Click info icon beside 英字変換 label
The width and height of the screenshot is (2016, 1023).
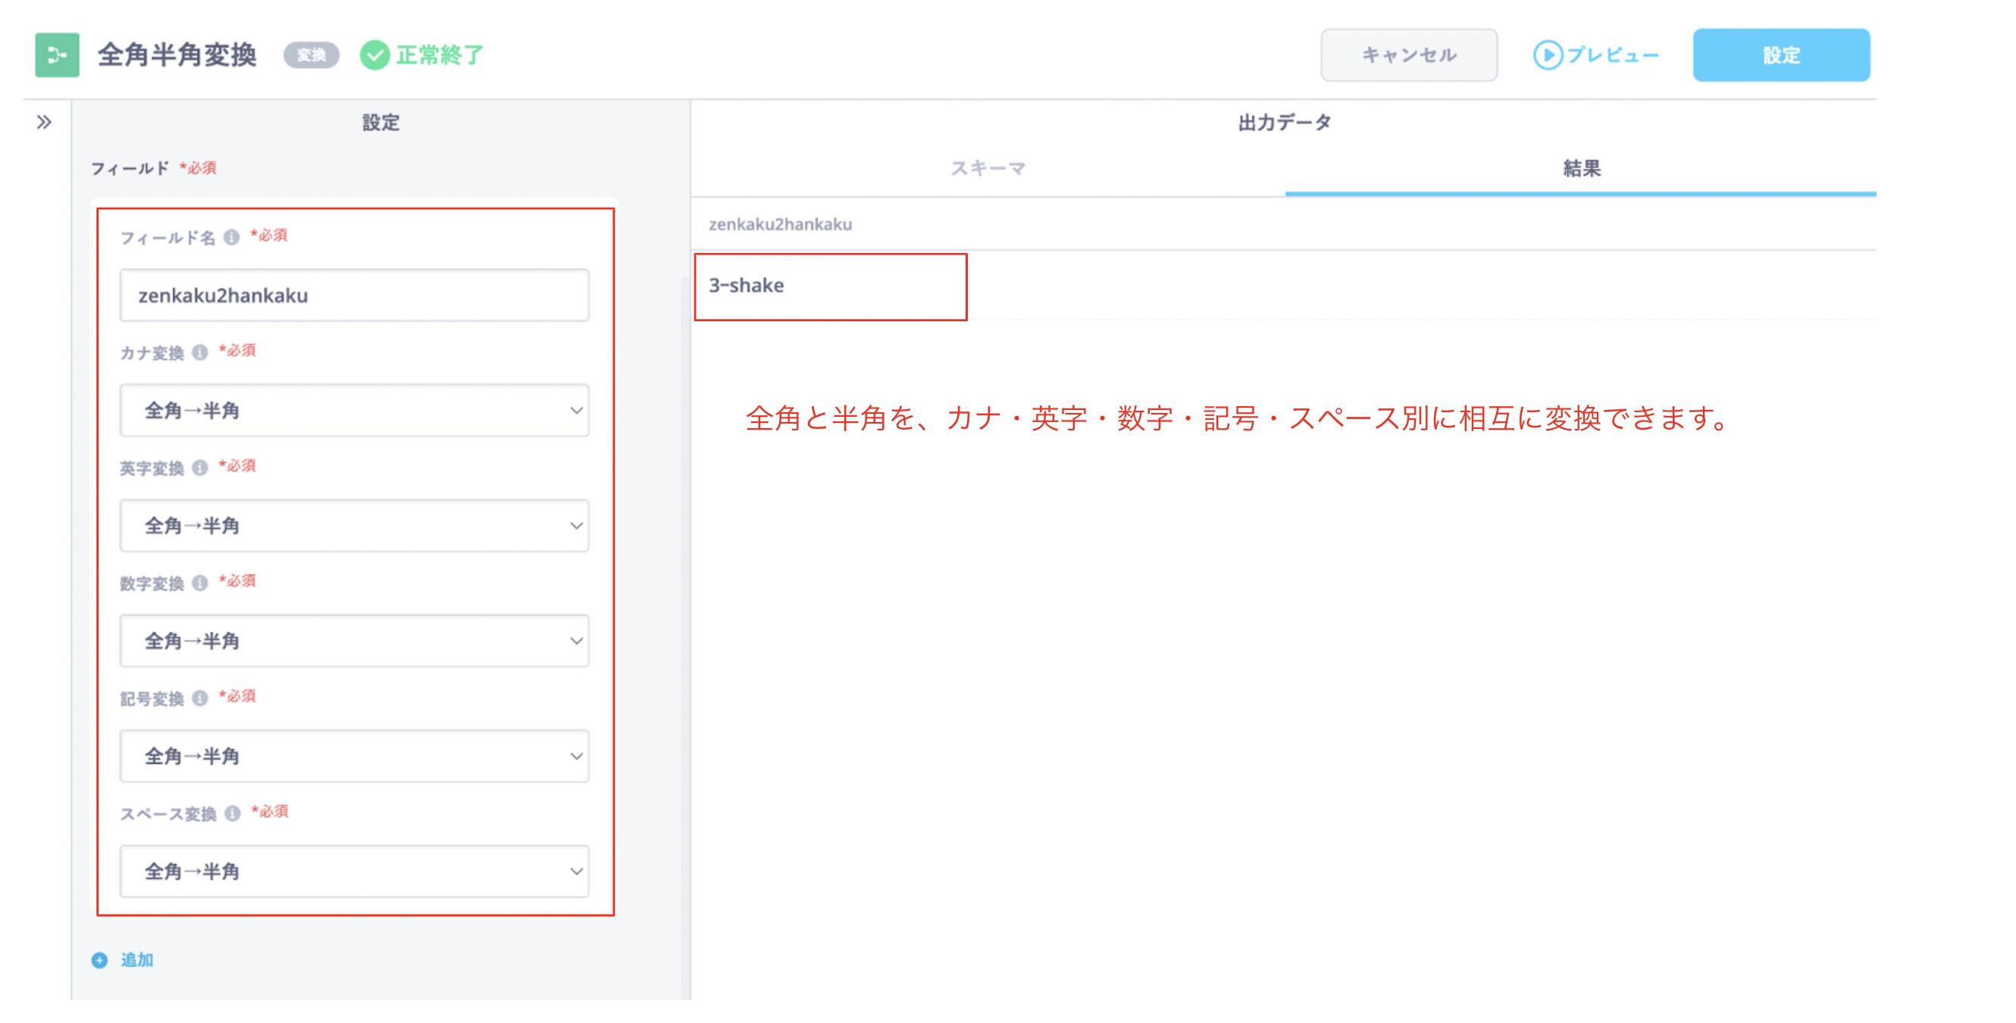point(200,468)
